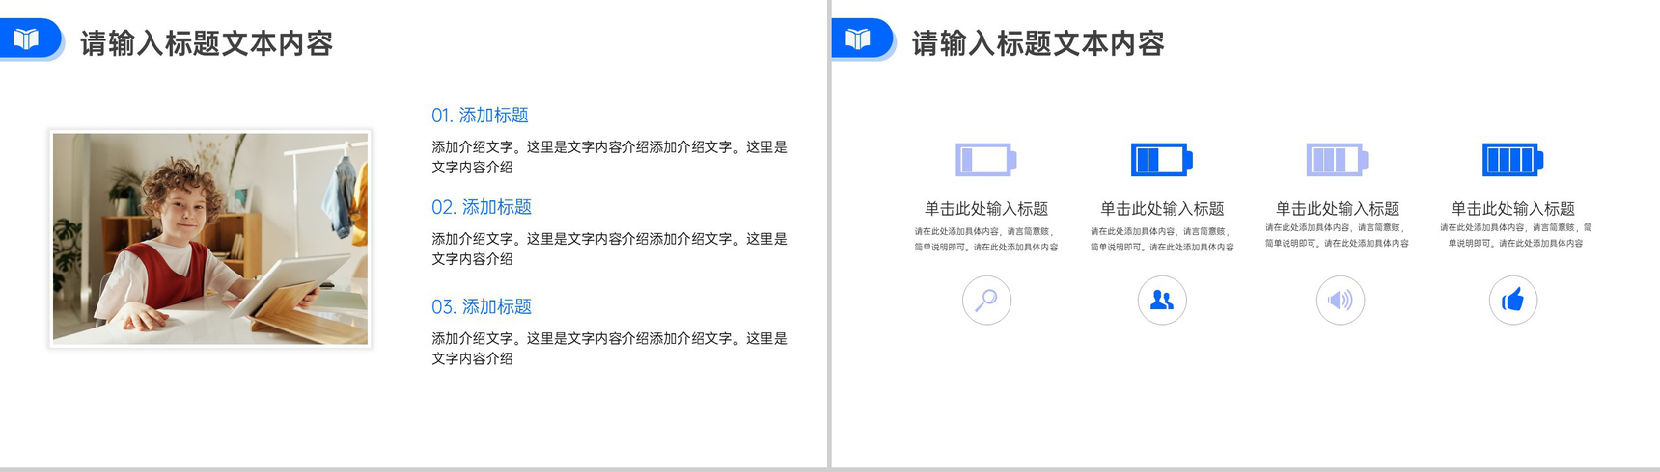Click the heading 03. 添加标题

pos(482,306)
